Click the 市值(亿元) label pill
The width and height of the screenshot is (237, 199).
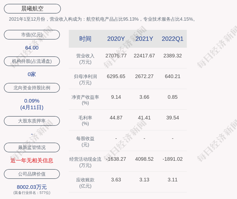(32, 35)
